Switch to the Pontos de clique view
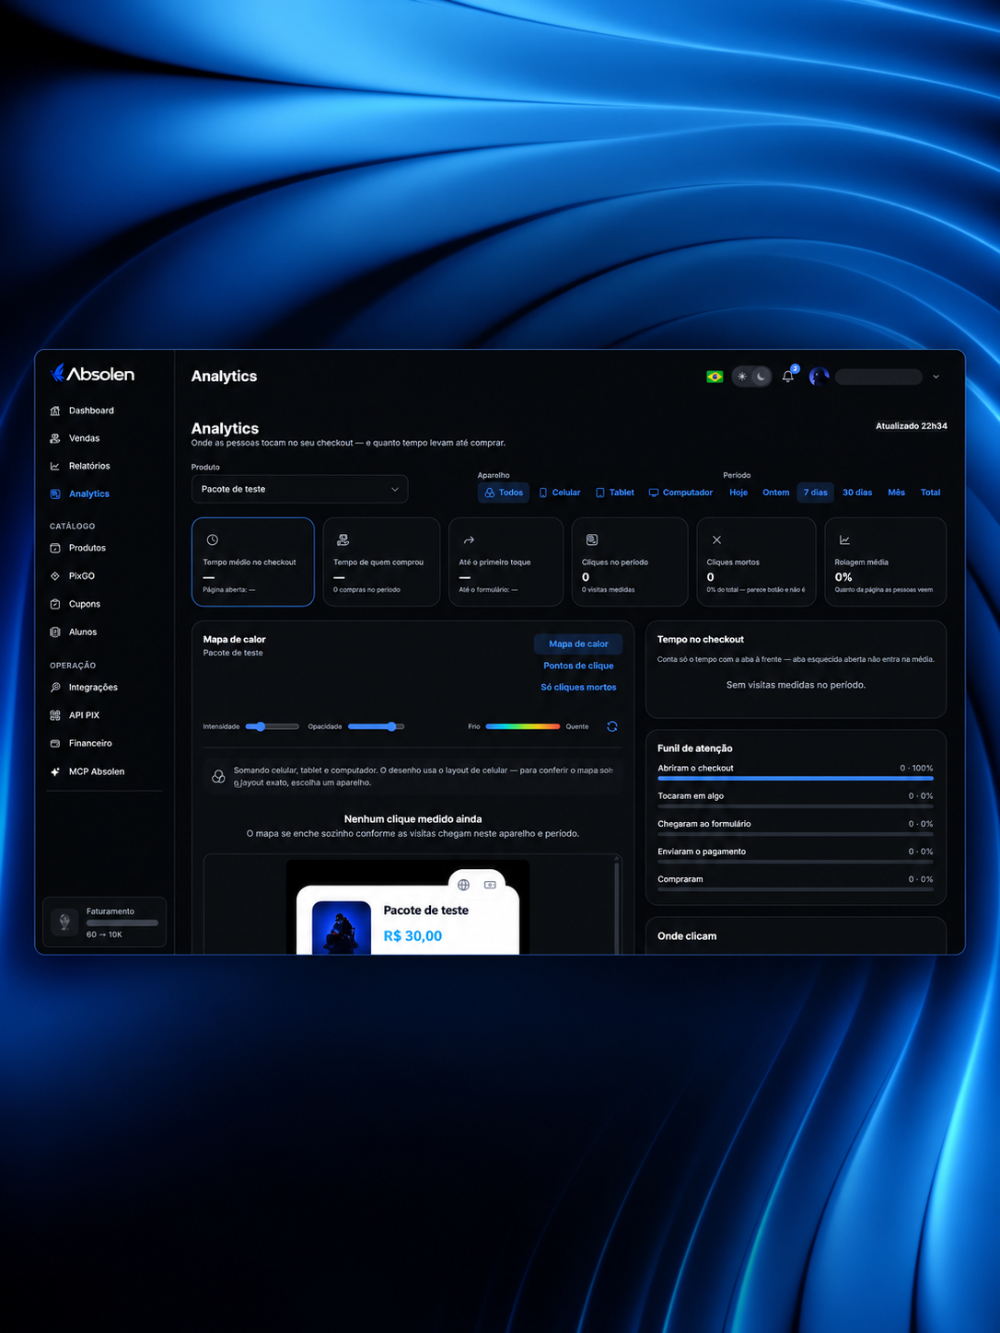The width and height of the screenshot is (1000, 1333). tap(578, 666)
